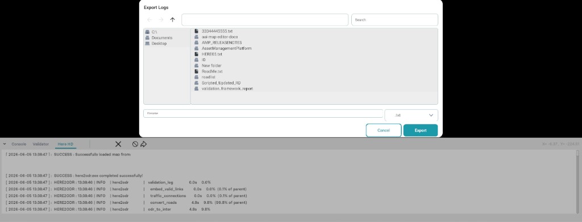Select the Here HD tab
The width and height of the screenshot is (582, 222).
65,144
